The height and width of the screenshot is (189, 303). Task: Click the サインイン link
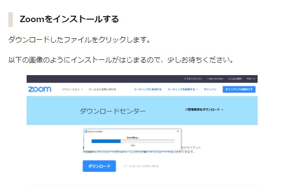point(210,89)
